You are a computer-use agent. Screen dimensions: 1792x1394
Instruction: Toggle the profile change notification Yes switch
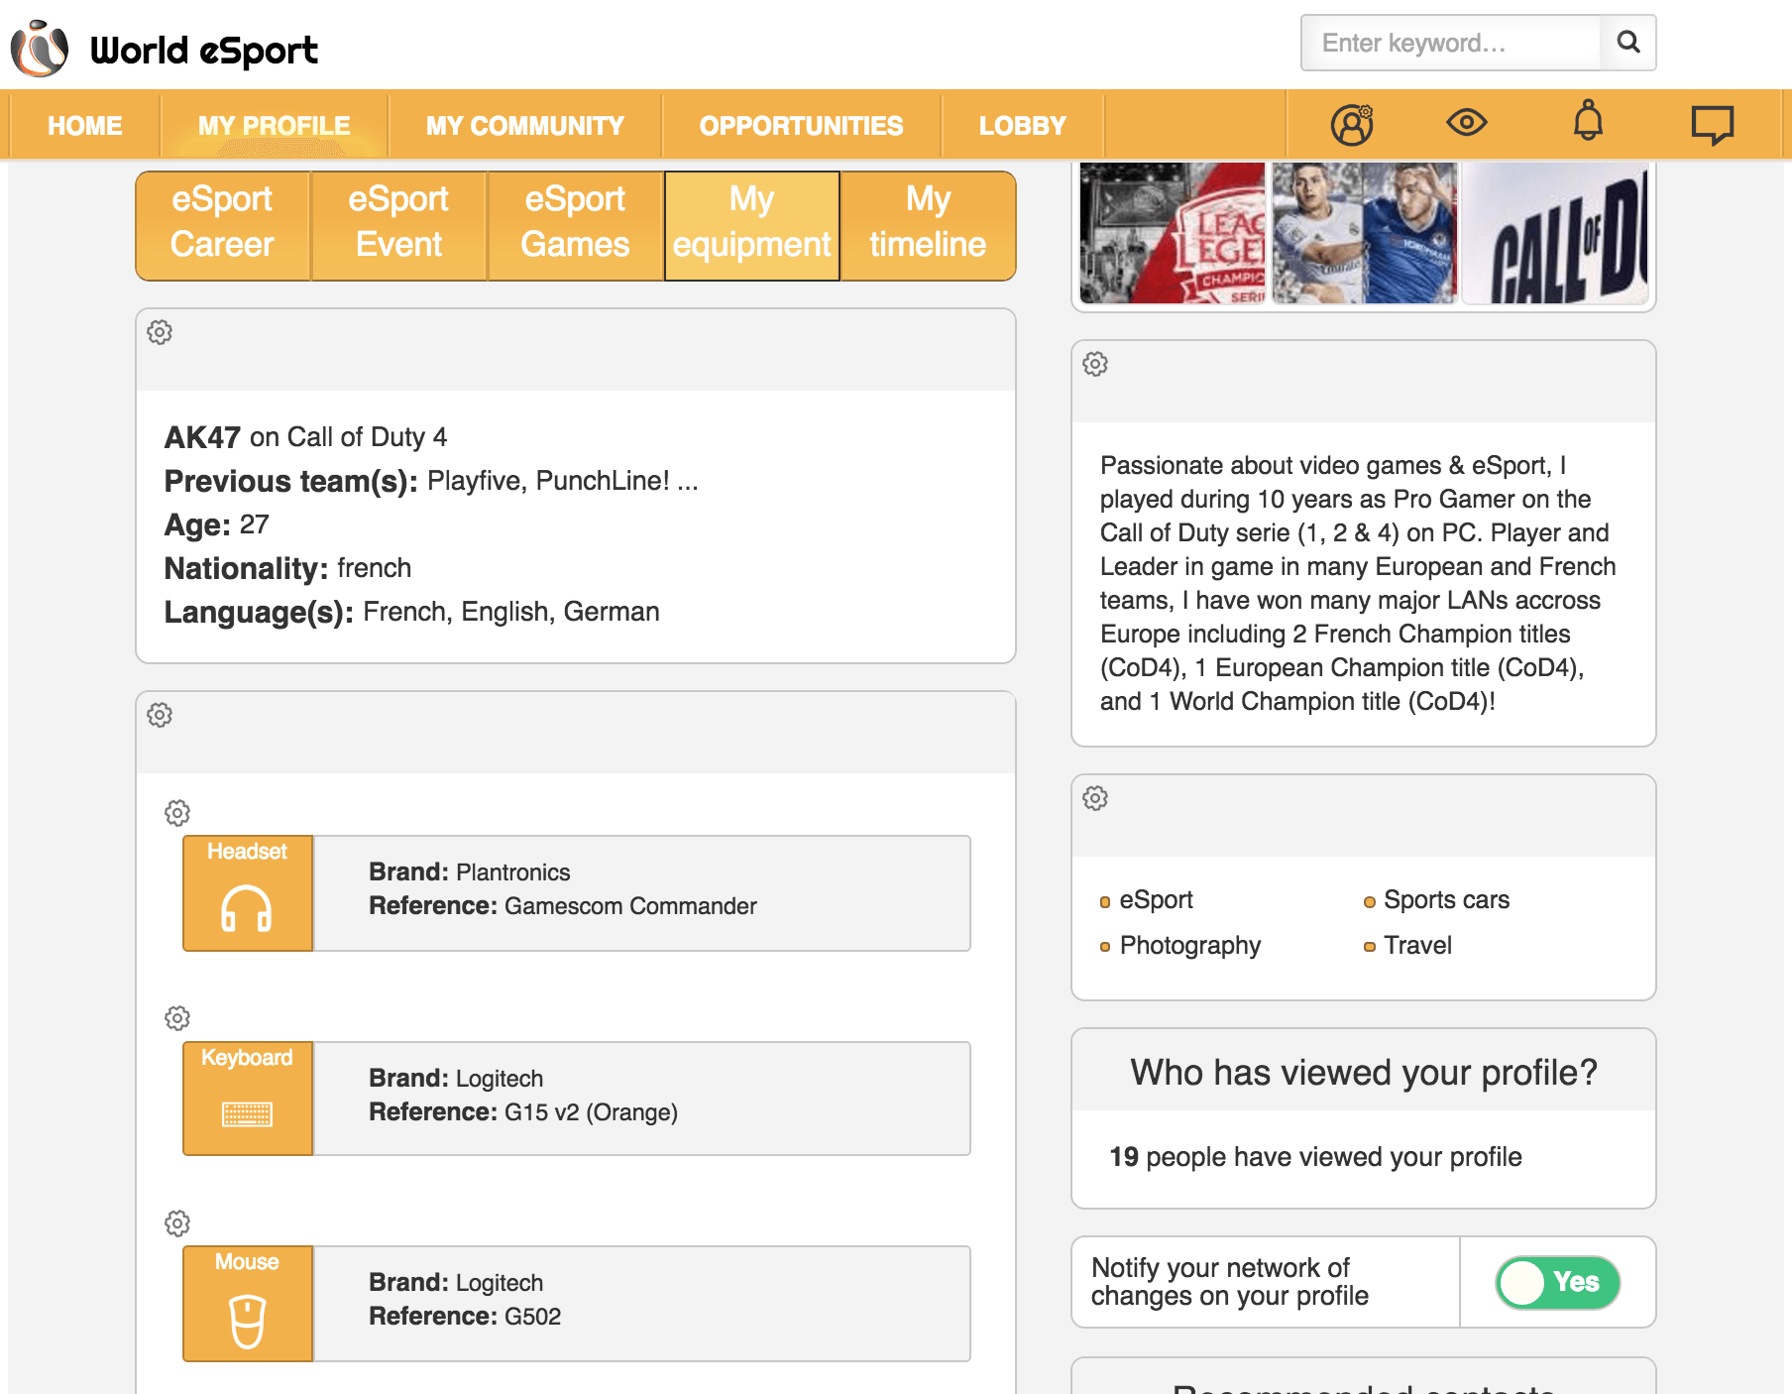tap(1558, 1283)
